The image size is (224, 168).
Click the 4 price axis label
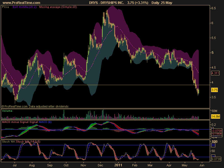coord(213,82)
